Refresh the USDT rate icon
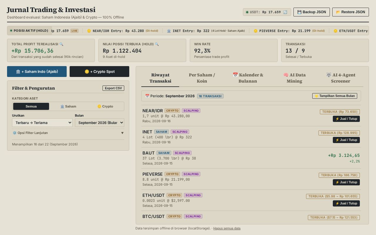The height and width of the screenshot is (235, 376). (x=285, y=12)
